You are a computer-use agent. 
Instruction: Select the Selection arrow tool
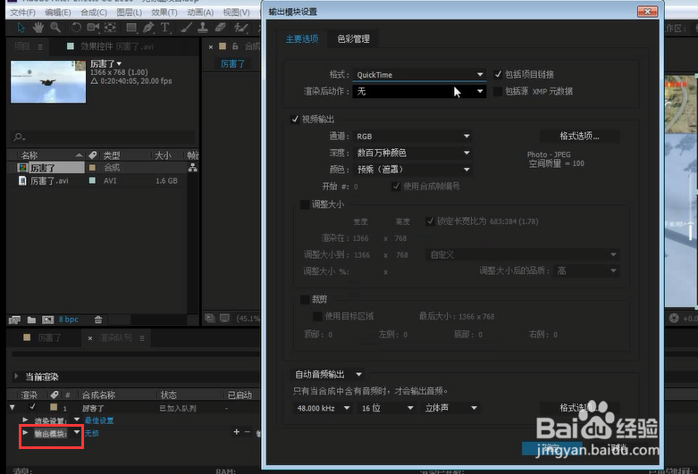click(21, 28)
